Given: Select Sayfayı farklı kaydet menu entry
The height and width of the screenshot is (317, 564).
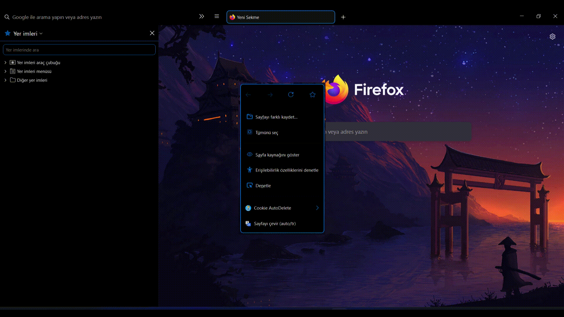Looking at the screenshot, I should click(x=276, y=117).
